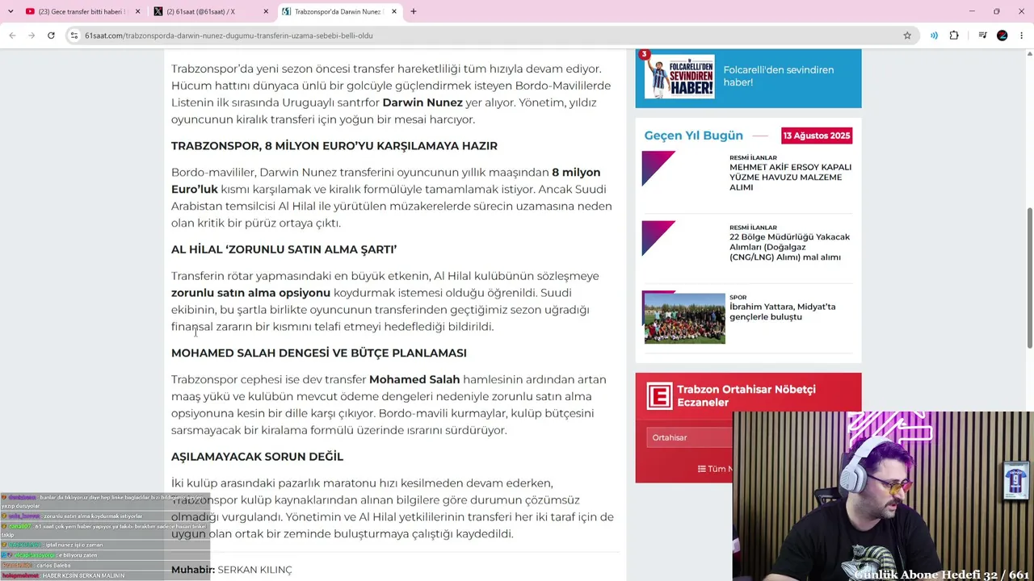Click the browser forward arrow

(x=32, y=36)
